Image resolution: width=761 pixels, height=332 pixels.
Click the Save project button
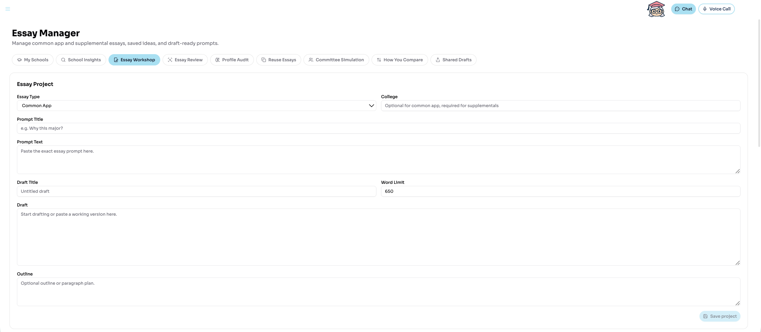coord(720,316)
